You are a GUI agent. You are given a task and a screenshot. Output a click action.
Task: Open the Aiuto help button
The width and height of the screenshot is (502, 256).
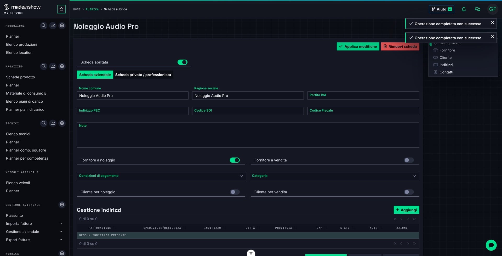coord(441,9)
